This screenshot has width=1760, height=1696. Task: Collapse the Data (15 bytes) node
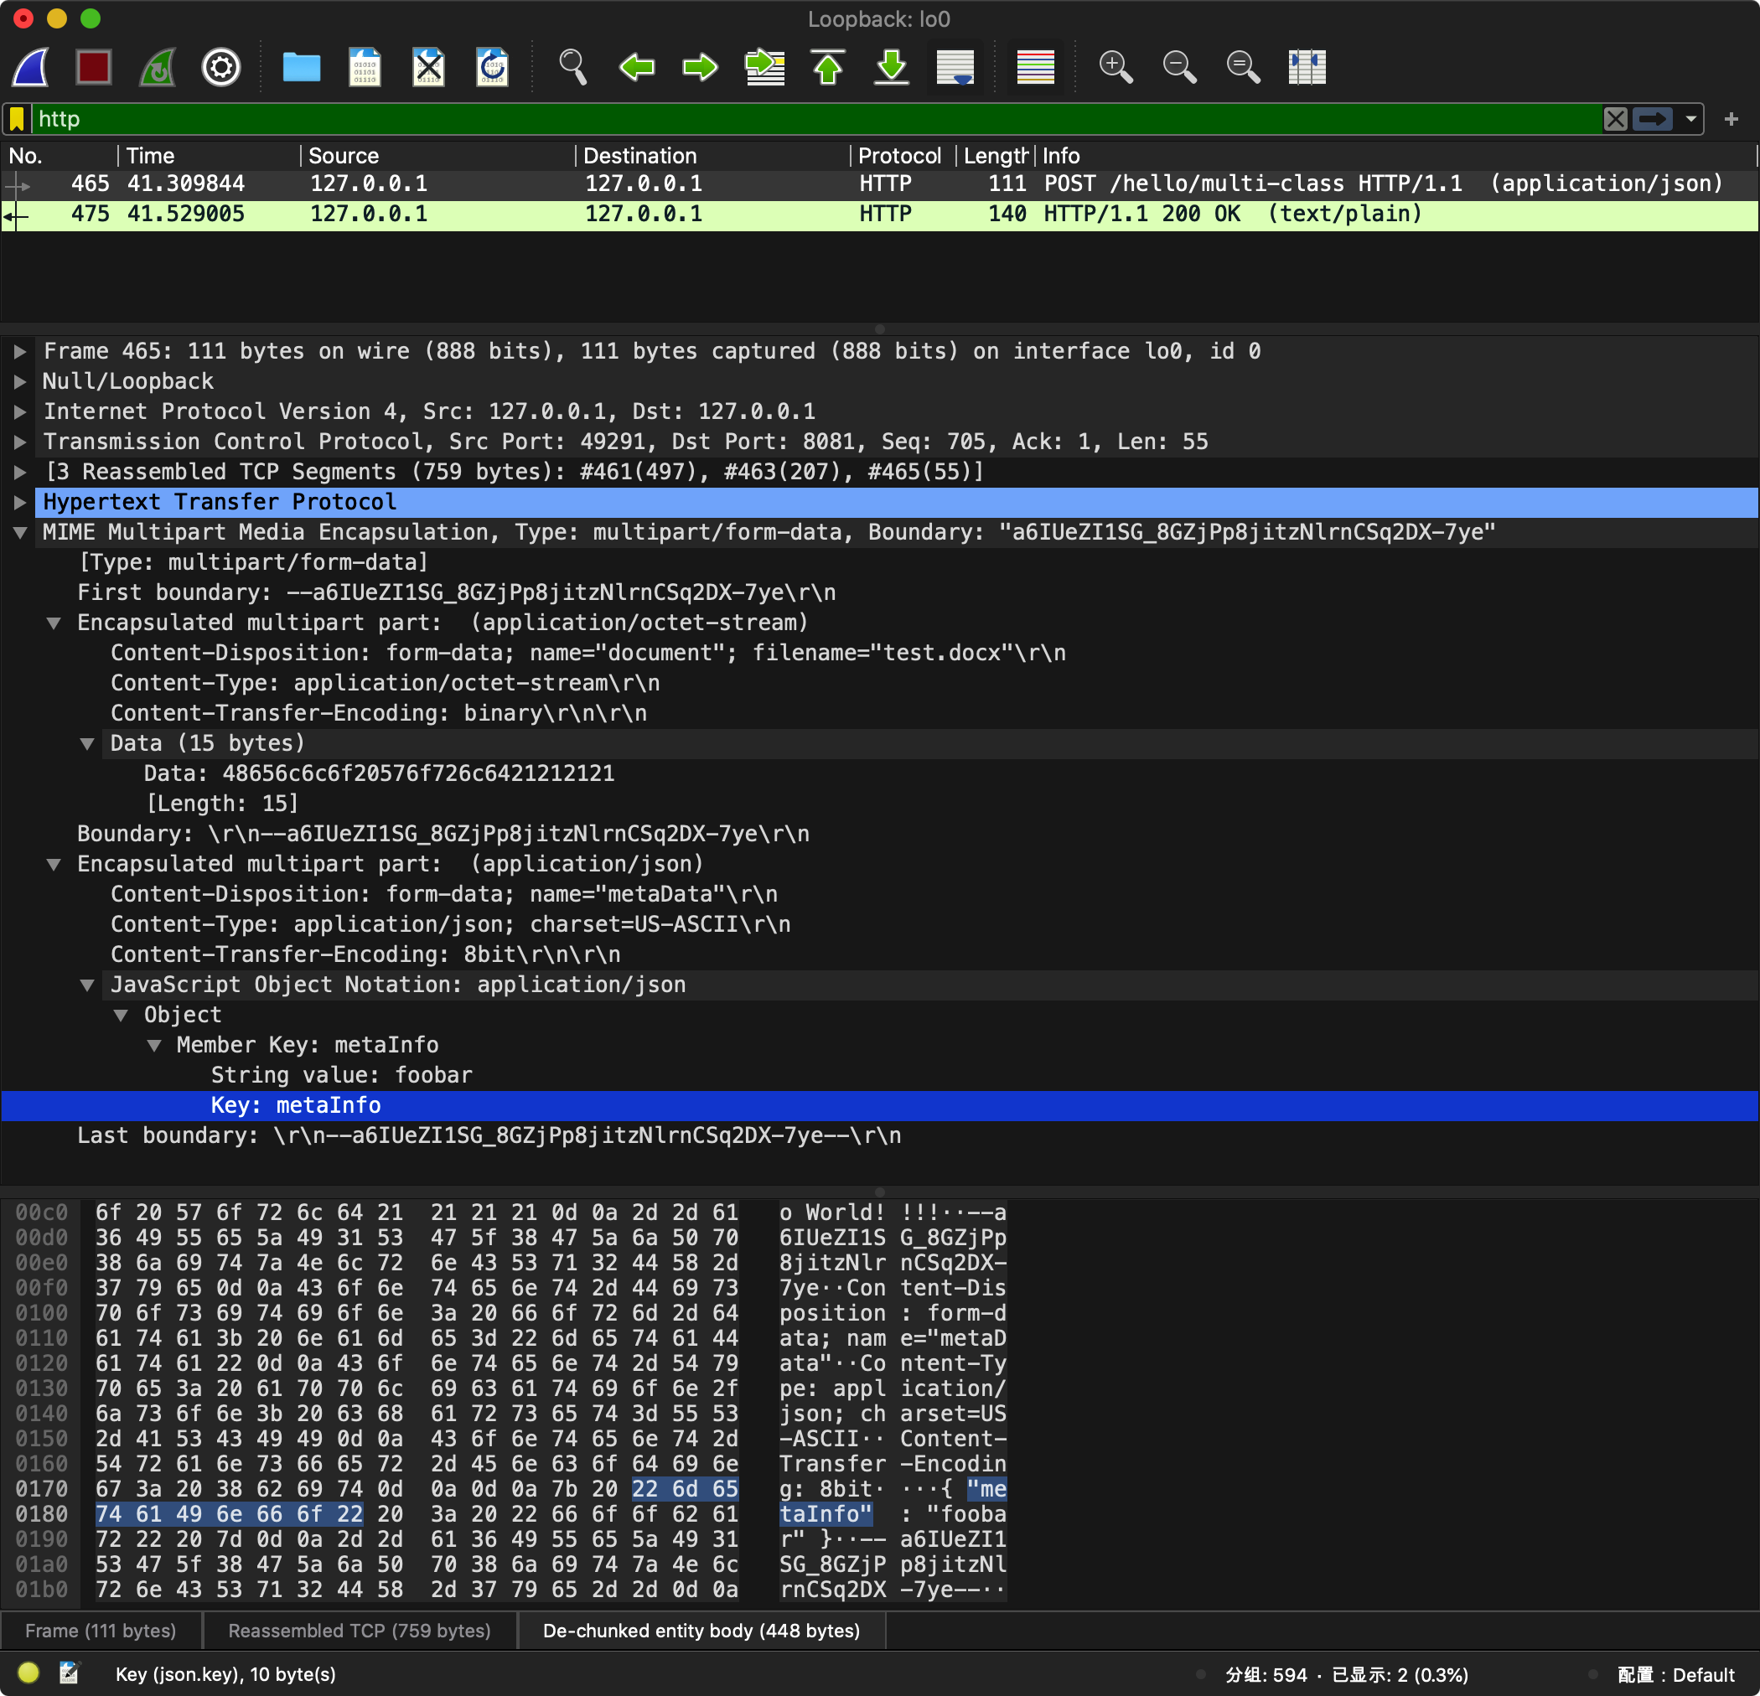(x=87, y=743)
